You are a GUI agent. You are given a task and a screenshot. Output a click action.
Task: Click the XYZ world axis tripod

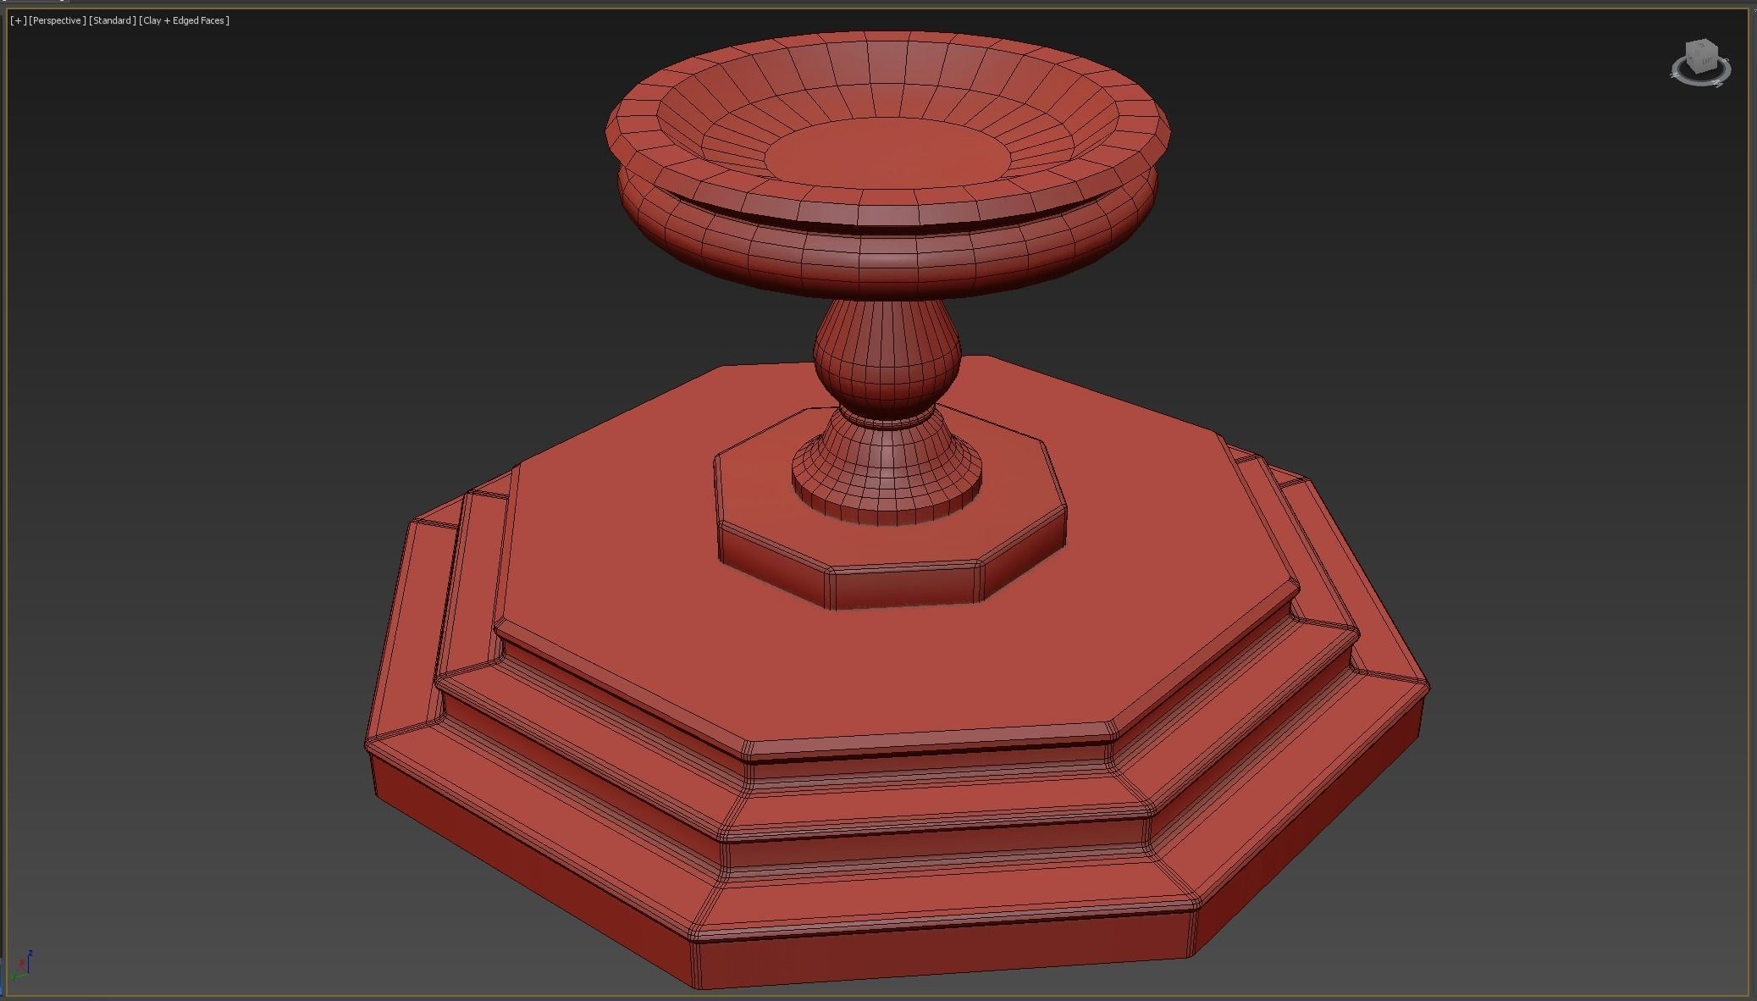click(x=22, y=965)
